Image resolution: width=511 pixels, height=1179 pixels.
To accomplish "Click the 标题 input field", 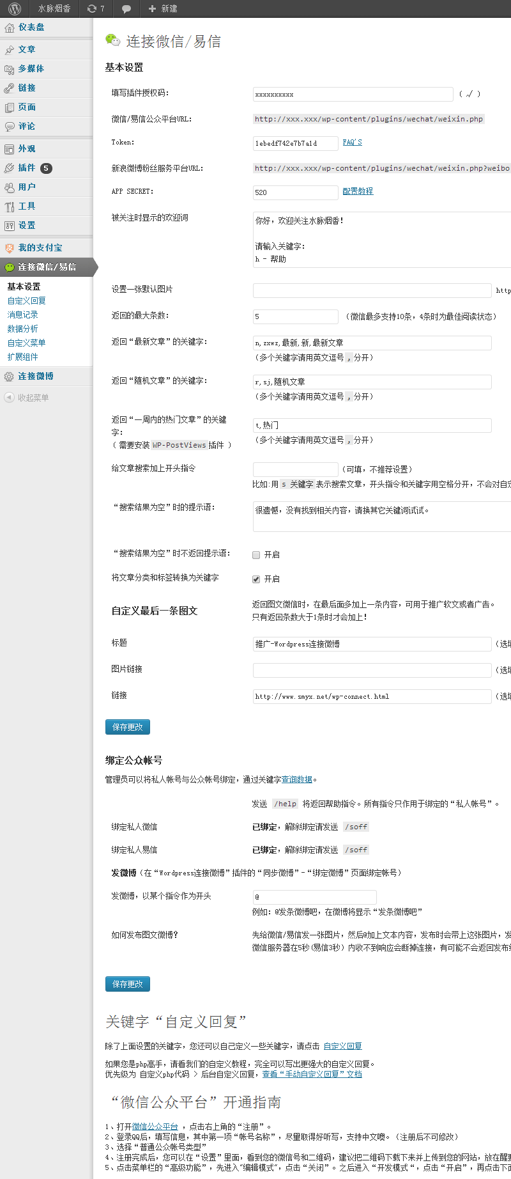I will click(x=372, y=644).
